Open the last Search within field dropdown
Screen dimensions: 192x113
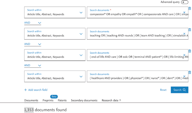[55, 76]
